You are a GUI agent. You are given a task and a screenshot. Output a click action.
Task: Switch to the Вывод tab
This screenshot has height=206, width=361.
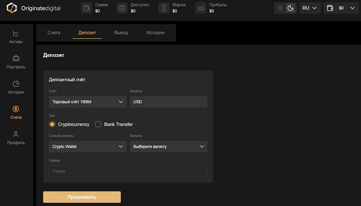121,33
